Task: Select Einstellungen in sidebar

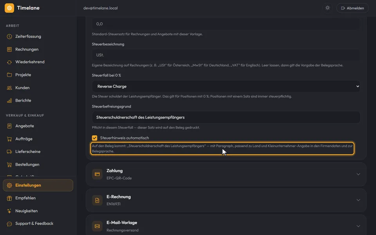Action: (38, 185)
